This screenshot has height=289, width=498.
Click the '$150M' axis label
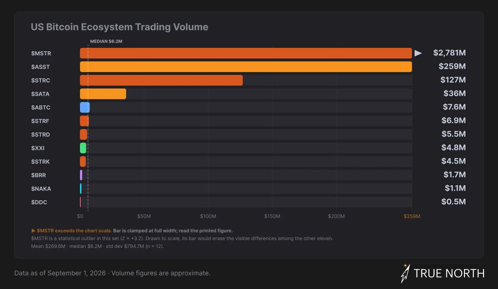coord(272,216)
